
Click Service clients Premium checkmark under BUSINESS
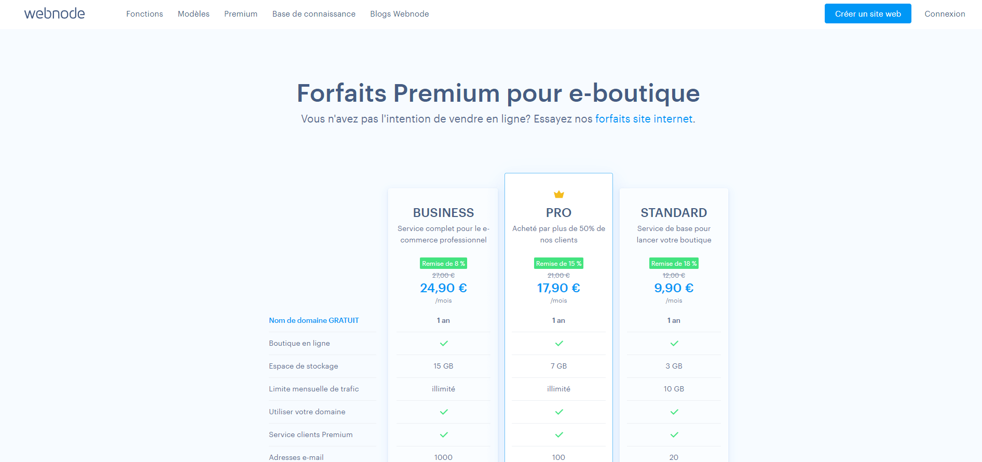444,435
